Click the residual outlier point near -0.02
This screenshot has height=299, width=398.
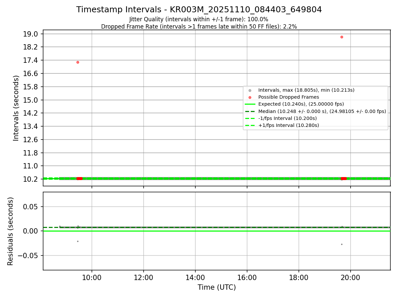78,241
